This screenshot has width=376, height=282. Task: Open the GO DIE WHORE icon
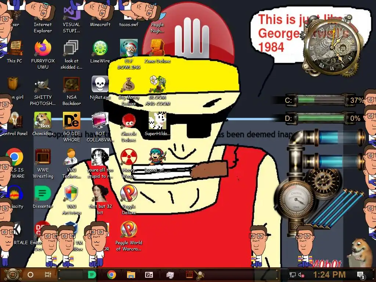(x=72, y=127)
